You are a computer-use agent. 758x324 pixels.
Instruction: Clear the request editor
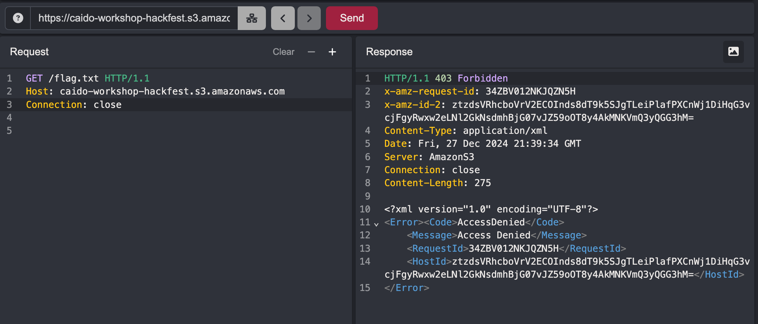click(x=283, y=52)
